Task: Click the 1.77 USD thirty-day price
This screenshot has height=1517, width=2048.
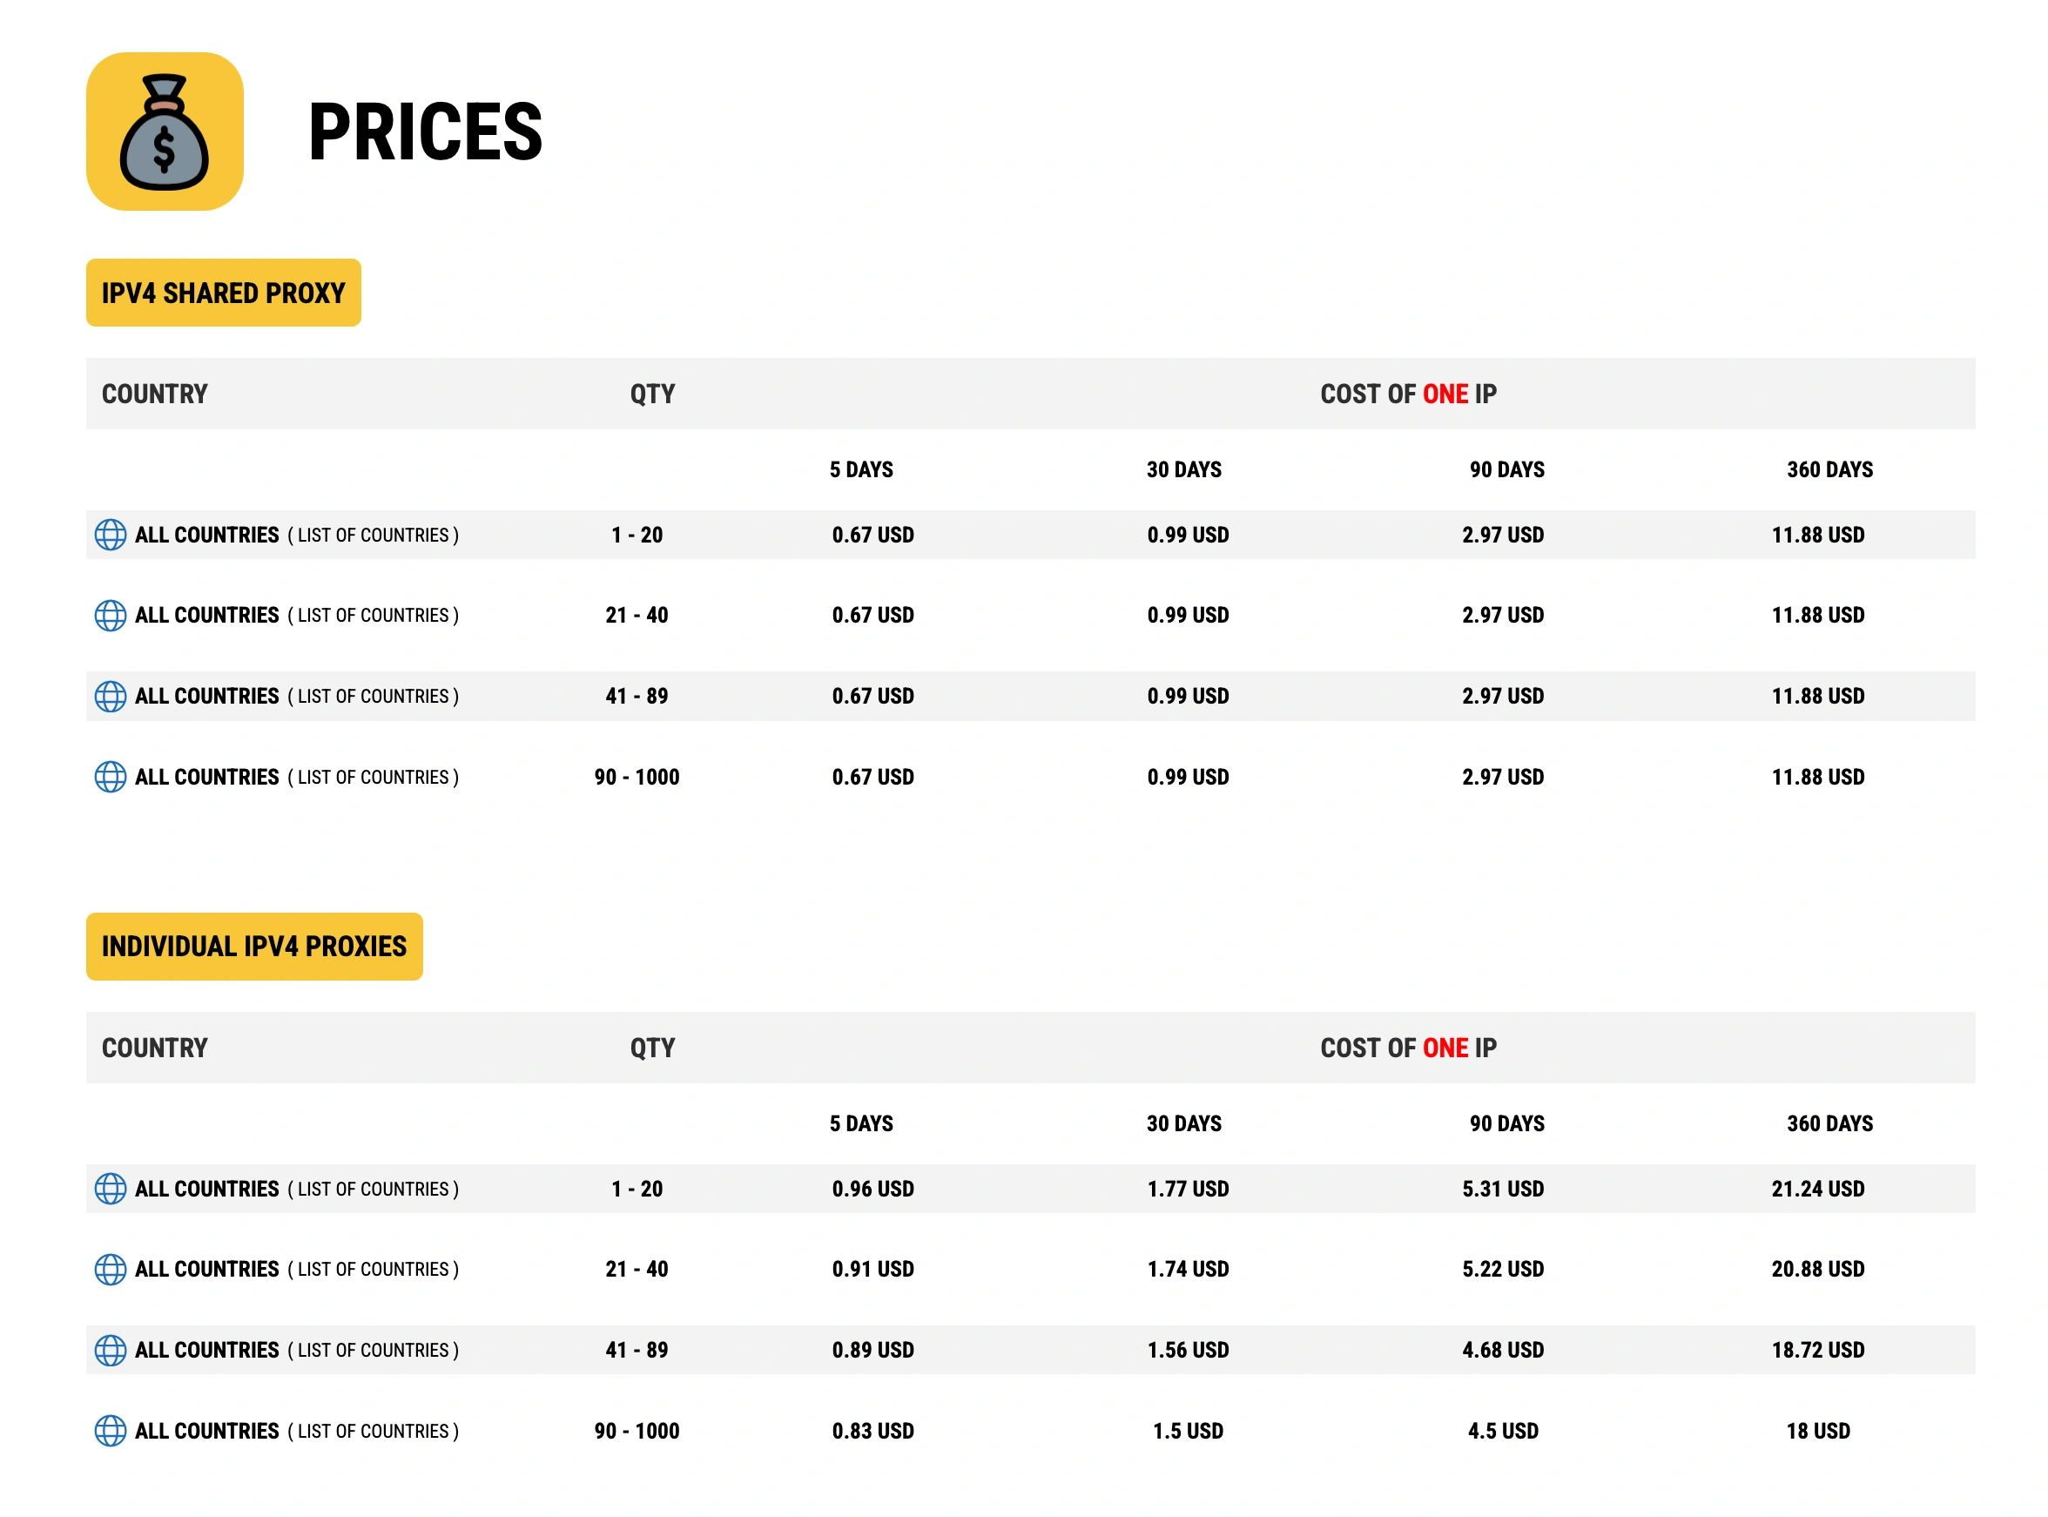Action: tap(1187, 1190)
